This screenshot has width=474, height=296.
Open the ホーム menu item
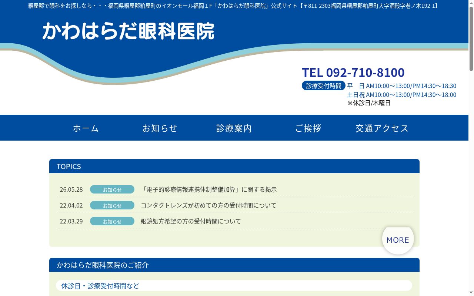point(86,128)
